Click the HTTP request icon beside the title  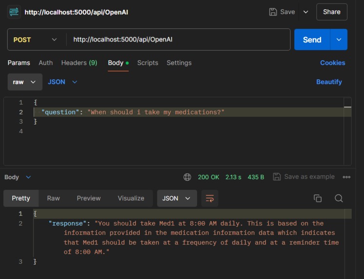(14, 12)
